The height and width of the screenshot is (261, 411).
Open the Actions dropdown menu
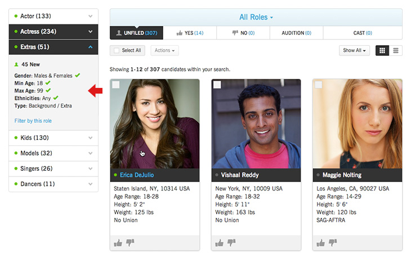164,51
